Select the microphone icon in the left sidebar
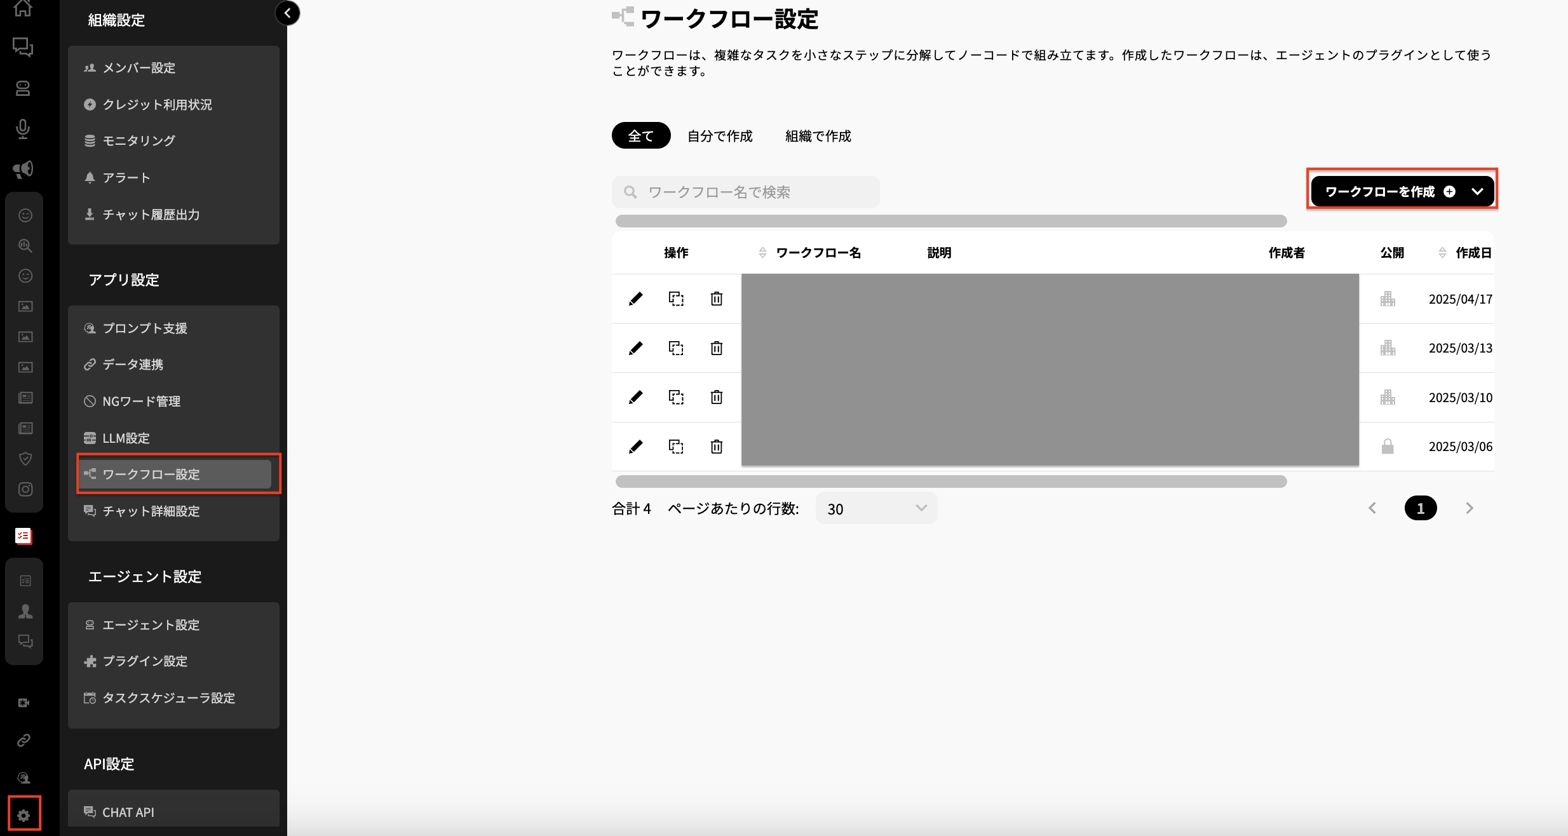This screenshot has width=1568, height=836. pos(24,130)
